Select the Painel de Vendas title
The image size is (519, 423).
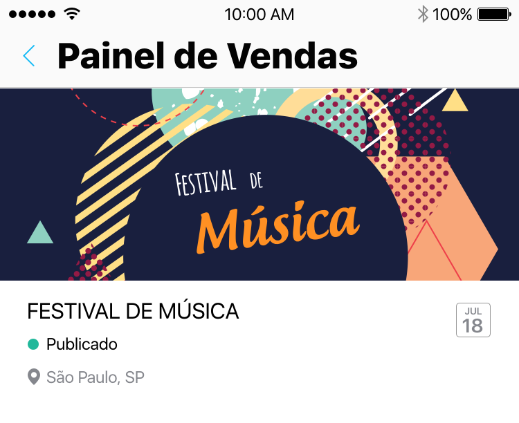pos(208,56)
